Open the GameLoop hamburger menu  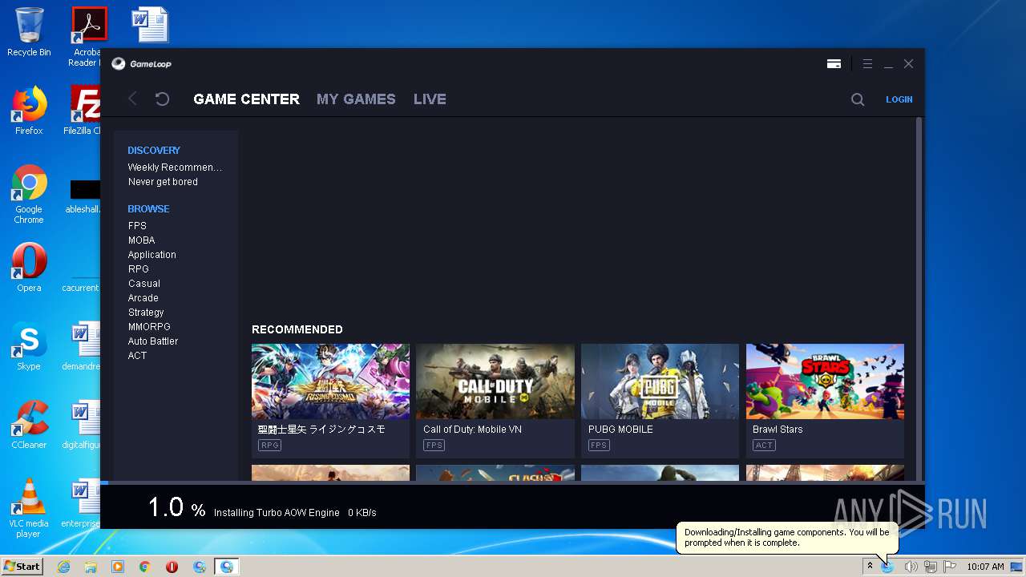pos(866,63)
